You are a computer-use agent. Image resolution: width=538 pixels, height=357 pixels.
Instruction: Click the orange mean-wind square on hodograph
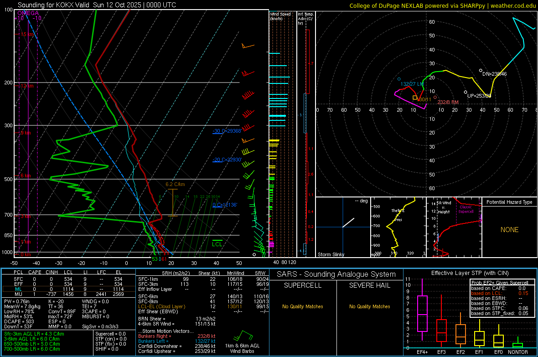pos(415,98)
